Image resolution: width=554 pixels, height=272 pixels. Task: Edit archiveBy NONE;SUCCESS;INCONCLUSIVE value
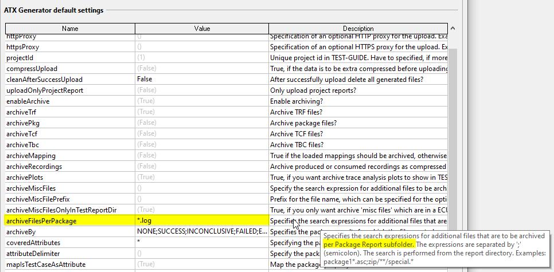[202, 232]
